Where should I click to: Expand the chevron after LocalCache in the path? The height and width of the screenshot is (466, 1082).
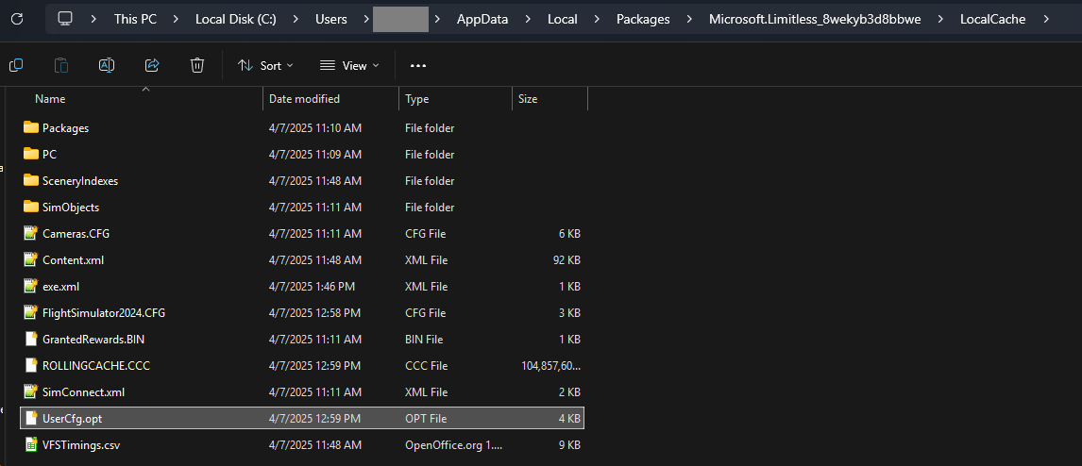pyautogui.click(x=1047, y=19)
